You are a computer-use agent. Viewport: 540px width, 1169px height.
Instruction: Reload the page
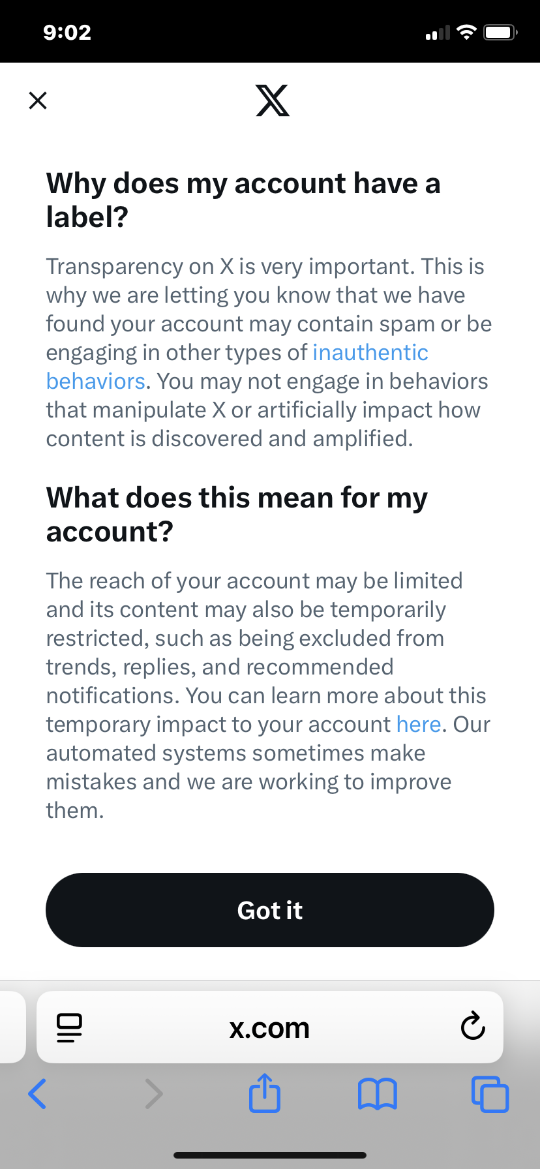click(x=473, y=1027)
